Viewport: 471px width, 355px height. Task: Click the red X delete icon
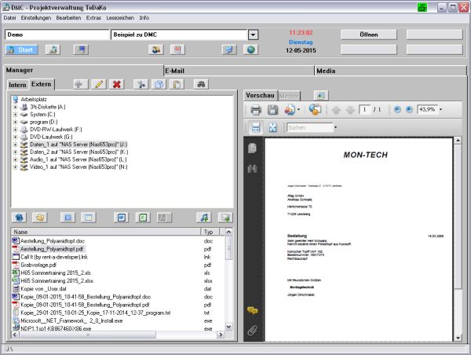[117, 84]
